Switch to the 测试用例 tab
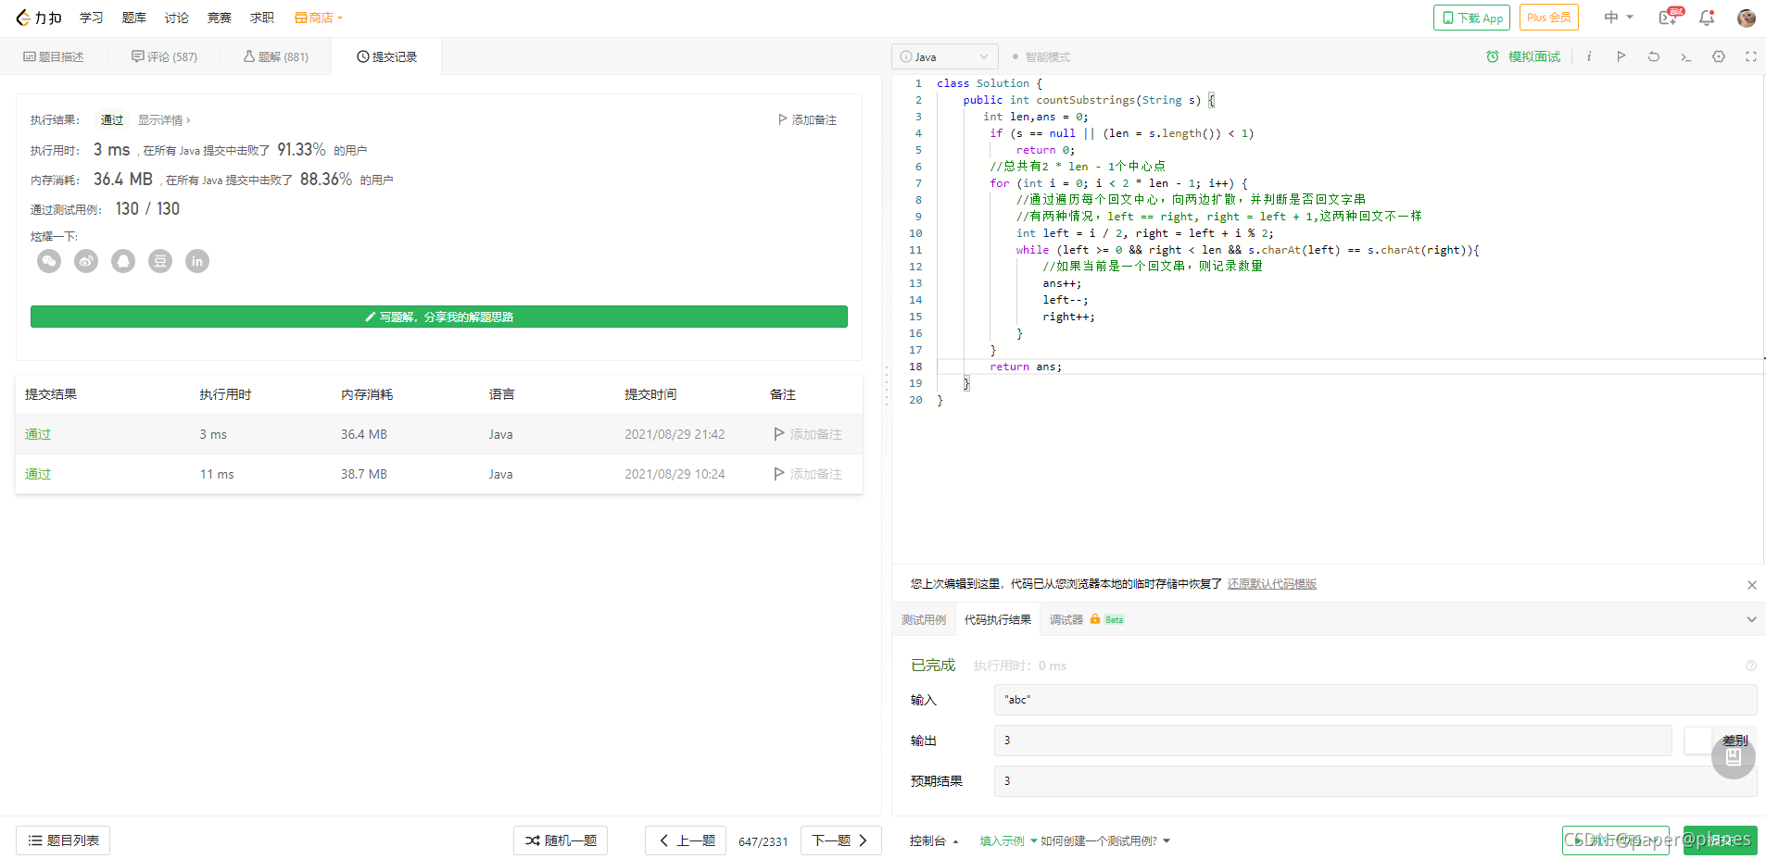 923,619
